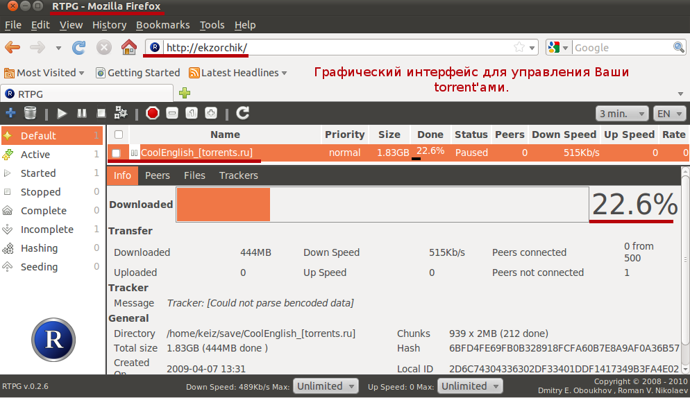690x398 pixels.
Task: Click the number-one priority icon
Action: 192,113
